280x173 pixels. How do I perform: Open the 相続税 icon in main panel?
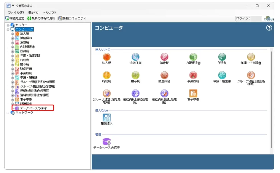click(x=106, y=75)
